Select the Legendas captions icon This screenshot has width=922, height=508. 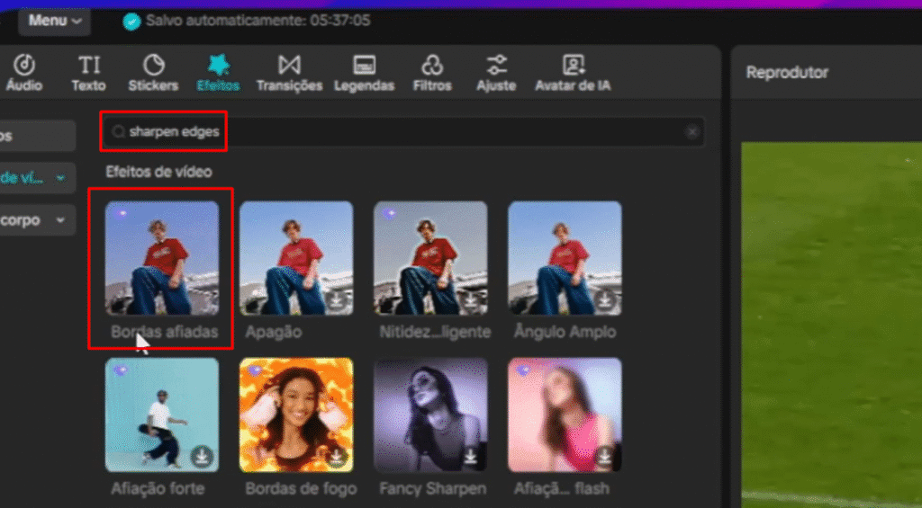coord(365,66)
